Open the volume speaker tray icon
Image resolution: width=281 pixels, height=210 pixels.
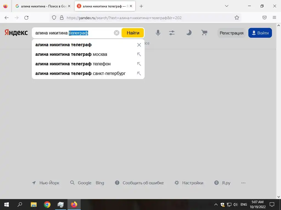[x=235, y=205]
